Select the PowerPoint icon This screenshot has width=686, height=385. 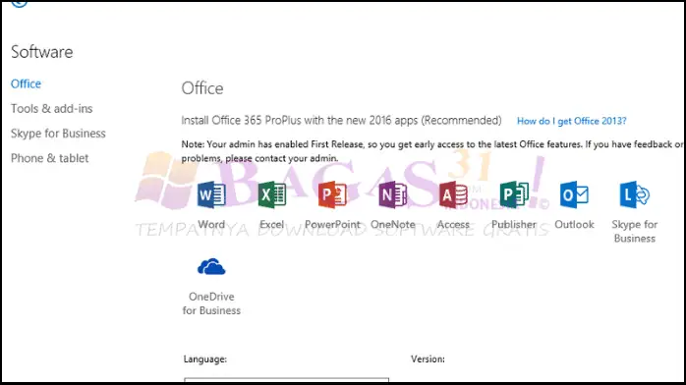click(x=332, y=194)
